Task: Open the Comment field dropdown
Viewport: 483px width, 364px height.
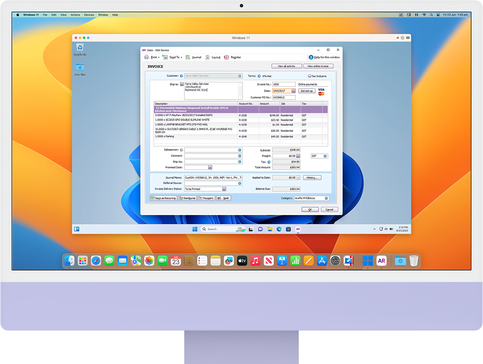Action: point(240,156)
